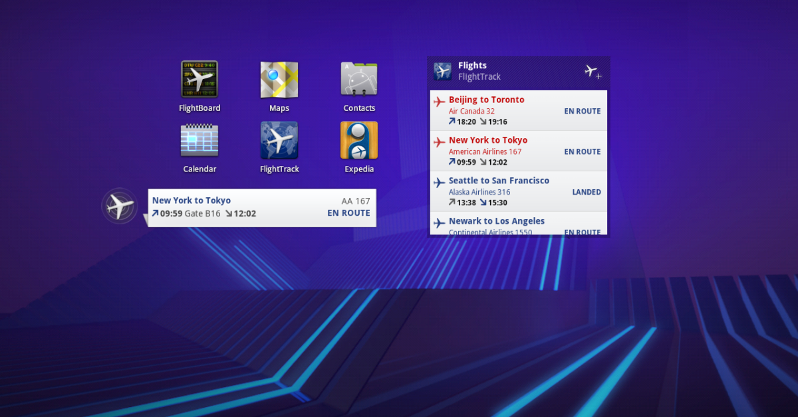Open the FlightBoard app icon
The width and height of the screenshot is (798, 417).
pos(199,80)
